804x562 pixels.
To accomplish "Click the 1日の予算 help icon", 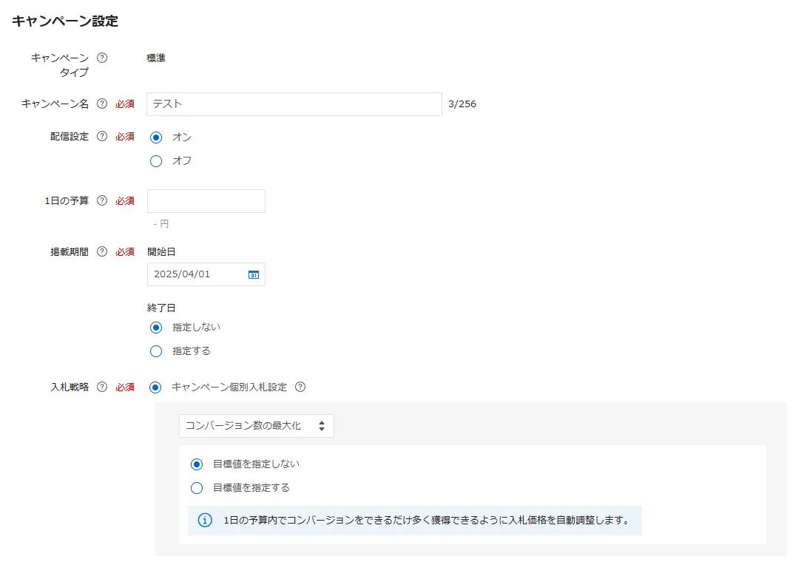I will tap(102, 200).
